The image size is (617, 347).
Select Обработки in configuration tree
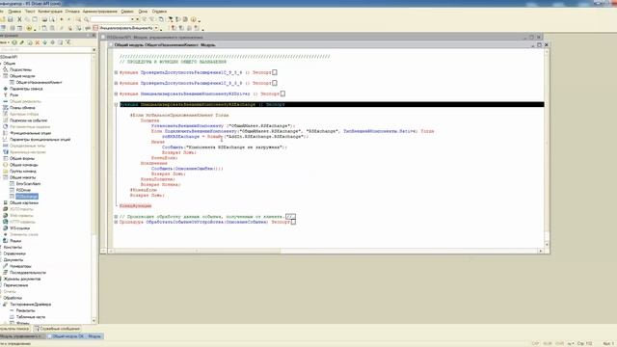coord(13,298)
